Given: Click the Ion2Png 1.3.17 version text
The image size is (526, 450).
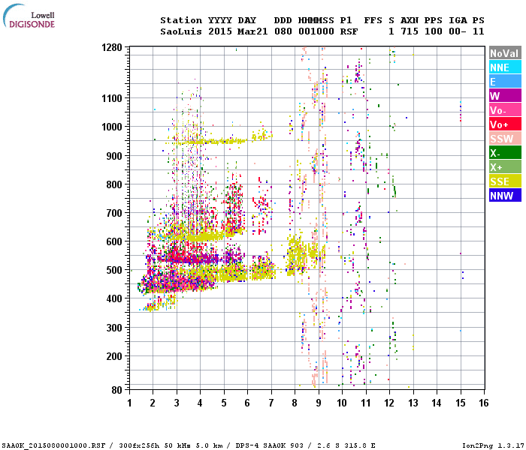Looking at the screenshot, I should [x=493, y=445].
